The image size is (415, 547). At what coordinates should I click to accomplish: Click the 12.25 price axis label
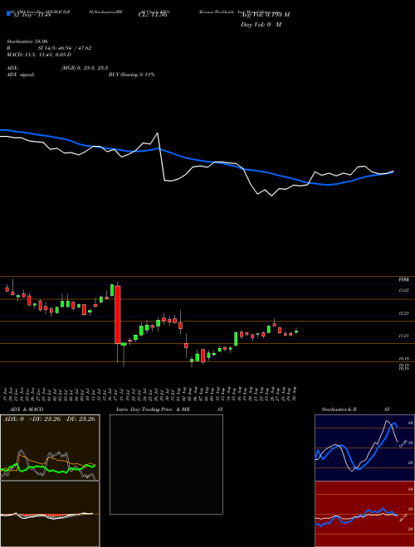pyautogui.click(x=404, y=290)
